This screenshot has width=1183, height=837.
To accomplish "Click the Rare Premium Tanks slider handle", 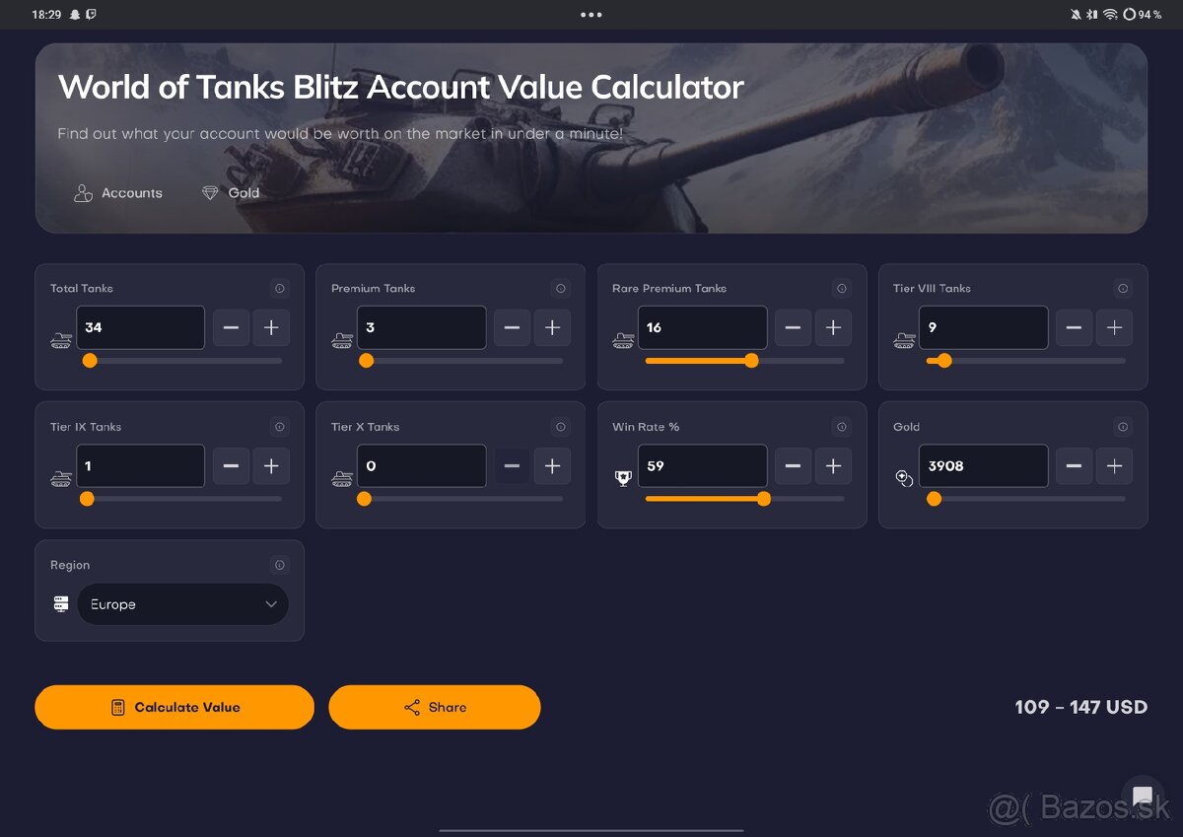I will 751,361.
